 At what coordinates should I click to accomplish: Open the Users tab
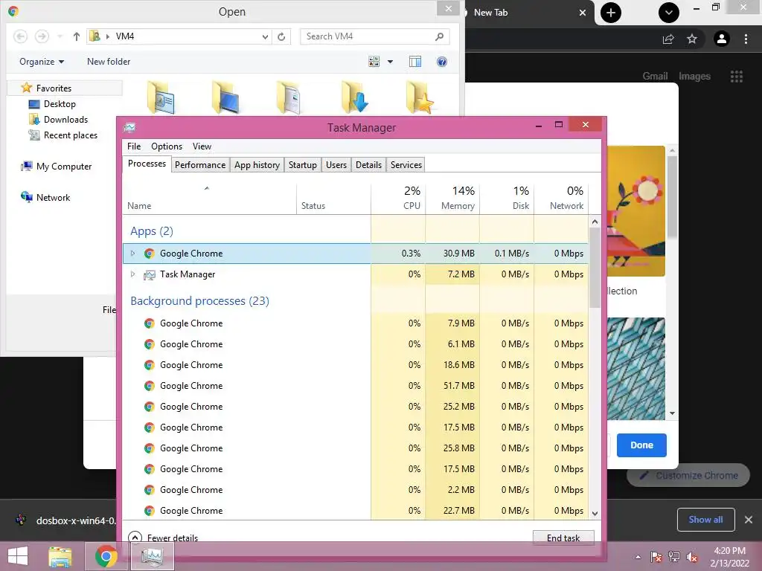336,165
